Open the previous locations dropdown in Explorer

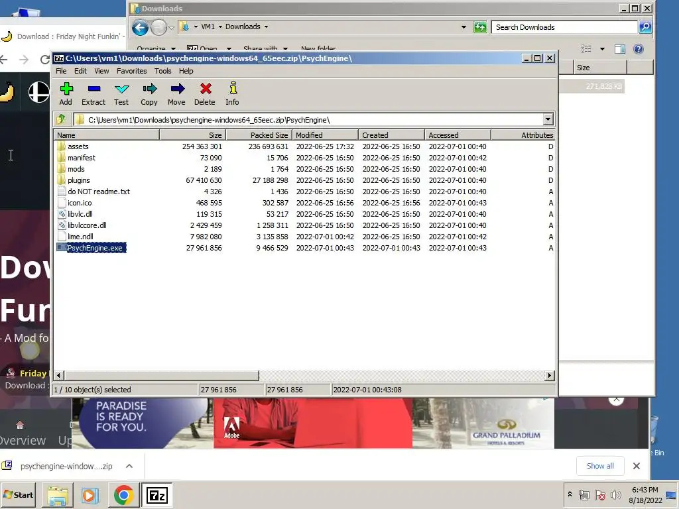click(463, 27)
